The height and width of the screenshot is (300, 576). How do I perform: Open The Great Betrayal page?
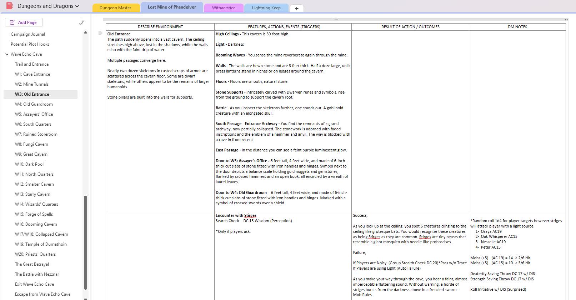pos(32,264)
